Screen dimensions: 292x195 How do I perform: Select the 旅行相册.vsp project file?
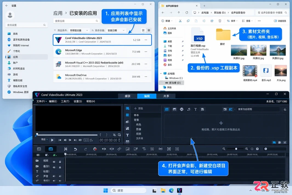click(x=199, y=42)
